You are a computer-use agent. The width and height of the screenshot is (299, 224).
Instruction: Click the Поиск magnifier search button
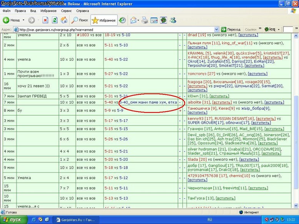click(x=80, y=20)
